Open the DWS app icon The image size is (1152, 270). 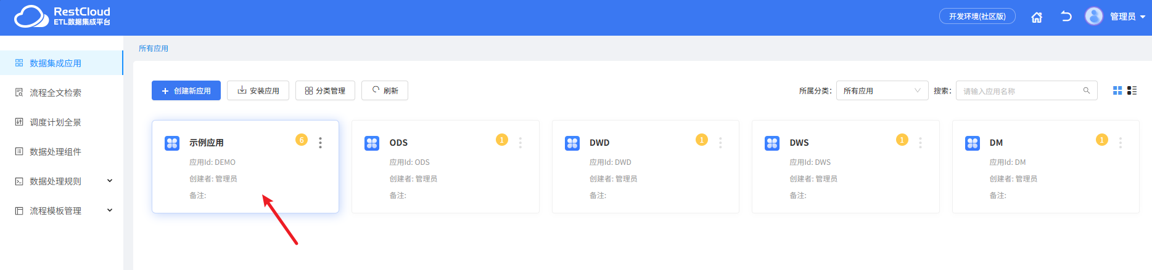[x=772, y=143]
